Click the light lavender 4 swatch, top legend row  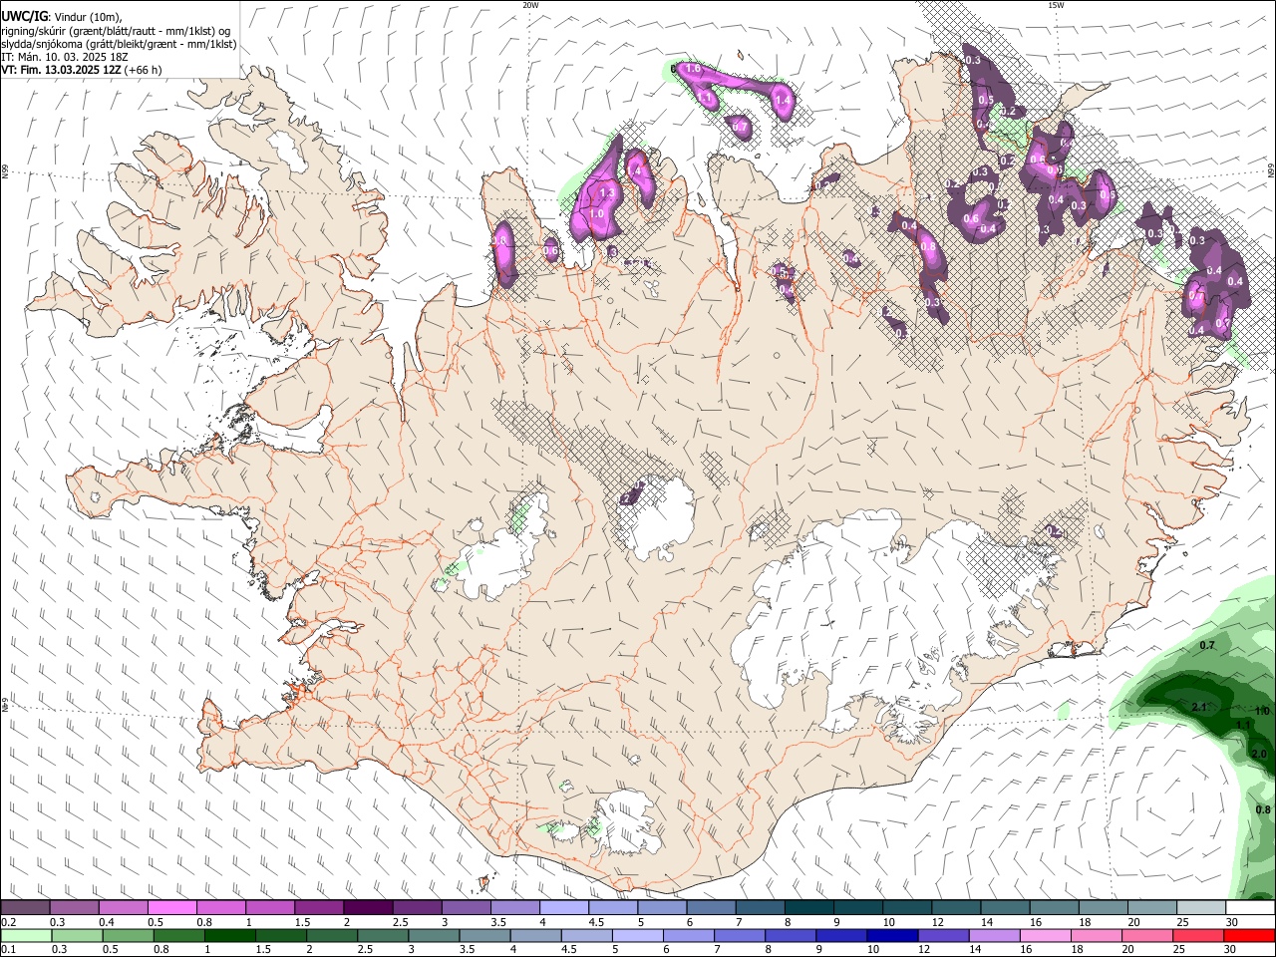[x=564, y=908]
